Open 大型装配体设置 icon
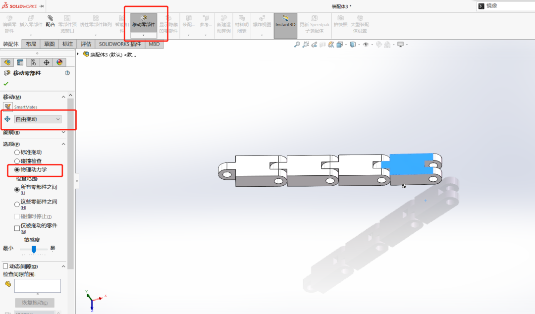The width and height of the screenshot is (535, 314). [360, 18]
